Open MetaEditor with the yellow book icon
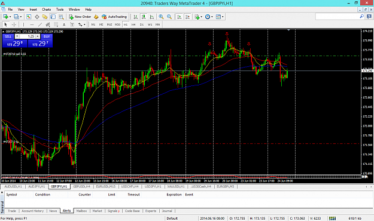The width and height of the screenshot is (374, 221). (x=96, y=17)
